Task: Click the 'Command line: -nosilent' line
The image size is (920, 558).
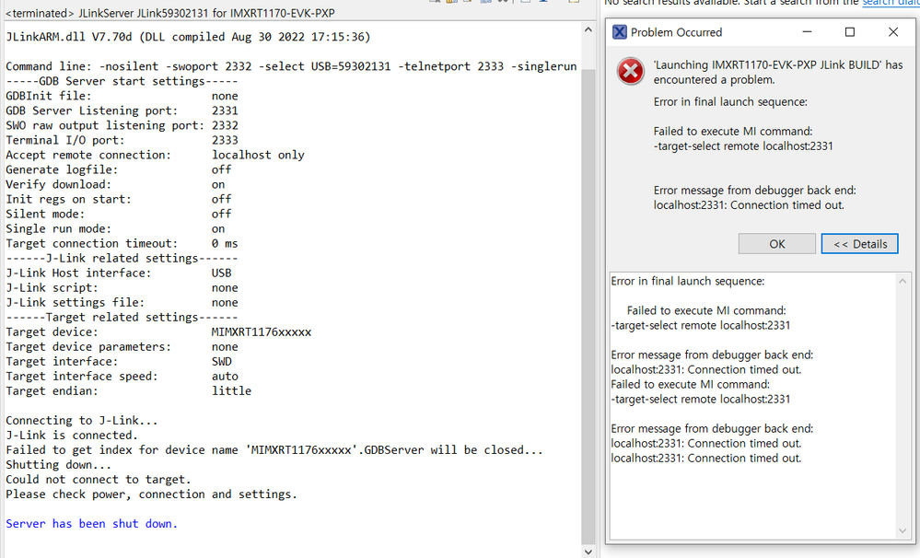Action: (x=291, y=66)
